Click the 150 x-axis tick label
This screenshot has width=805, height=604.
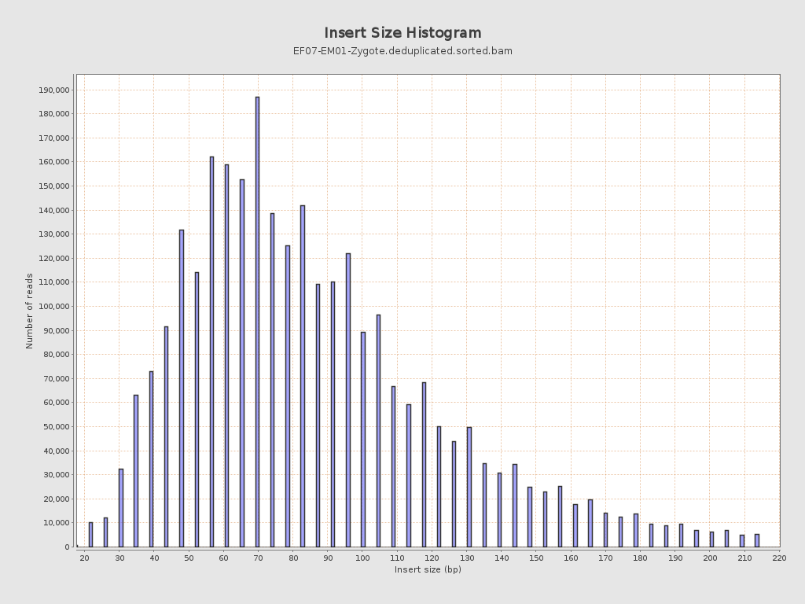click(x=536, y=558)
